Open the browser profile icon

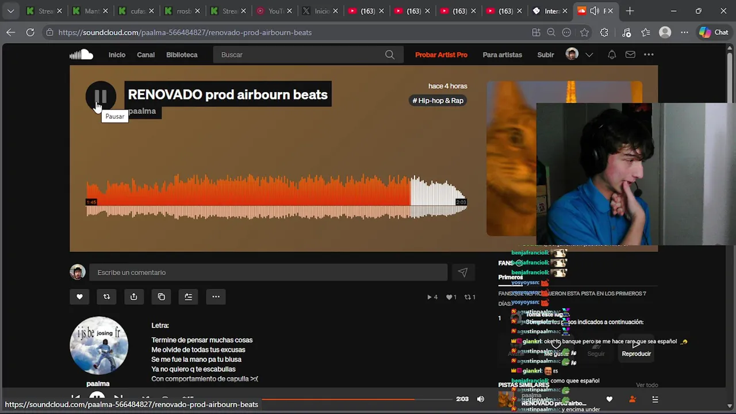pos(665,32)
